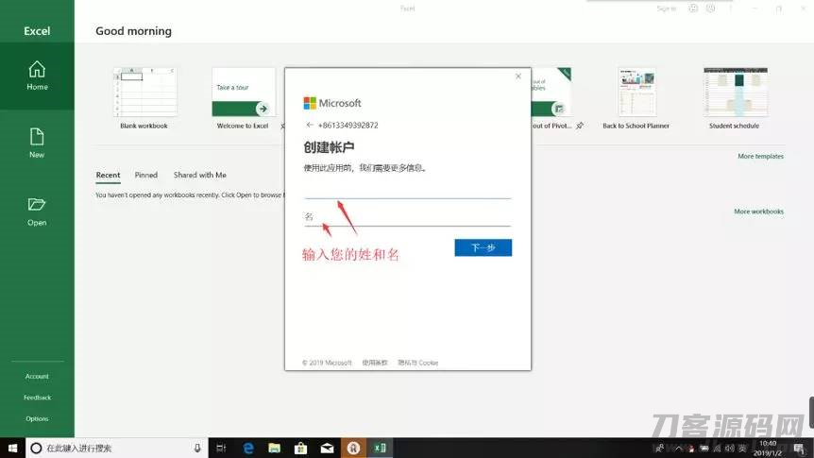The image size is (814, 458).
Task: Open the 使用条款 terms link
Action: click(374, 363)
